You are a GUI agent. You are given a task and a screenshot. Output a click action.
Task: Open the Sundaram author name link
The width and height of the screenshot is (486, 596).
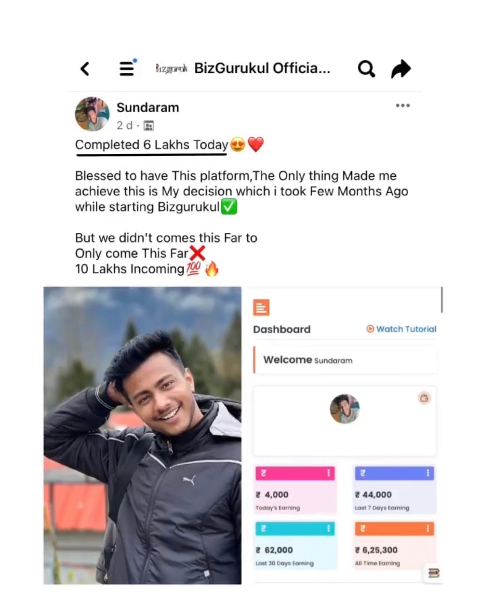[x=148, y=107]
